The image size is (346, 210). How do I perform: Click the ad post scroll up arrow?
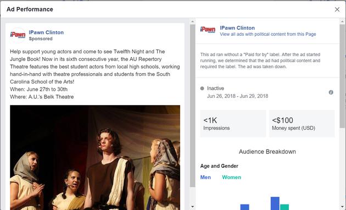coord(192,21)
